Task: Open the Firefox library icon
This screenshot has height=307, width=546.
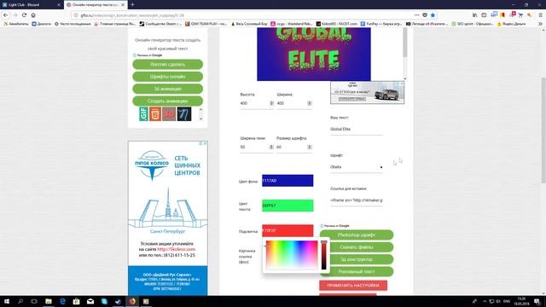Action: pos(474,15)
